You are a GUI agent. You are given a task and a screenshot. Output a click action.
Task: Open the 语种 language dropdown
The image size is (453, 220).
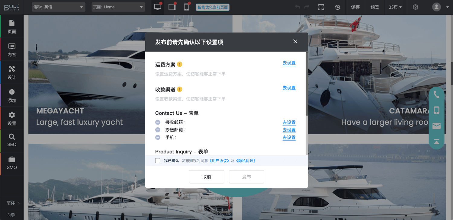click(x=58, y=7)
